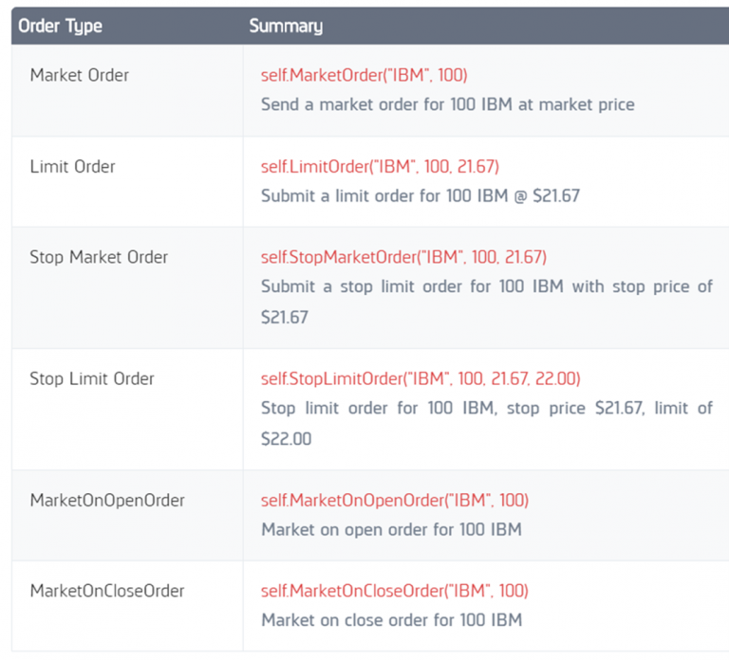Select the Stop Market Order label

click(x=99, y=257)
